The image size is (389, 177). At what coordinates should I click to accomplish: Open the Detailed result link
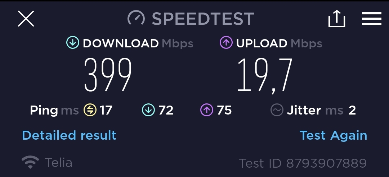click(69, 135)
